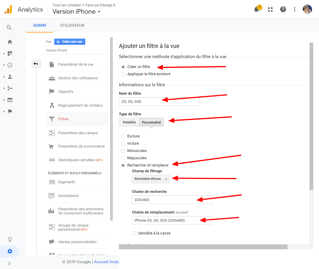
Task: Click the e-commerce shopping cart icon
Action: pyautogui.click(x=51, y=146)
